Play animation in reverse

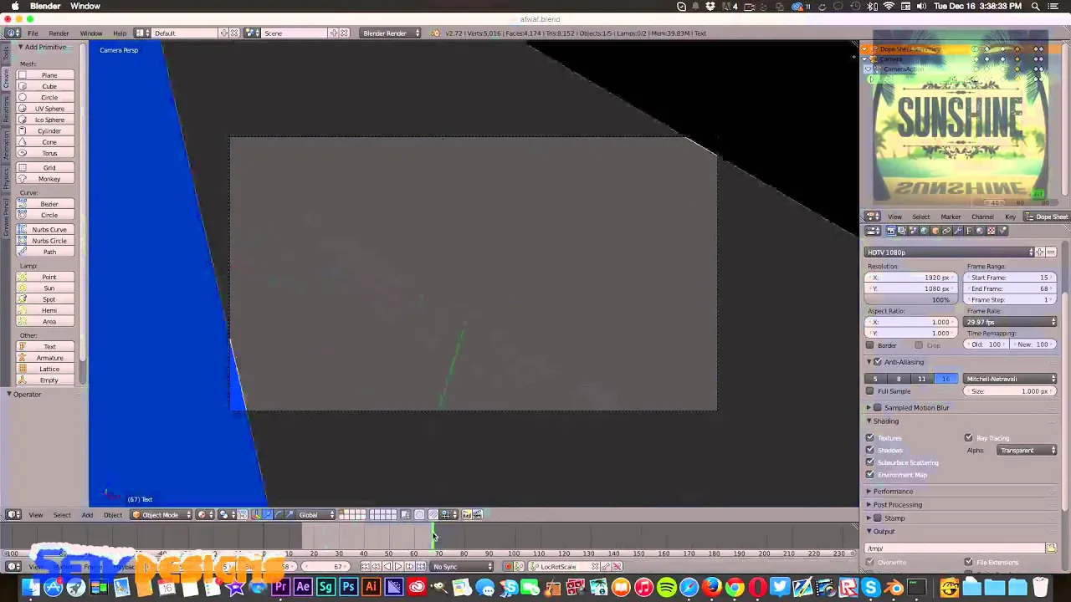(387, 567)
